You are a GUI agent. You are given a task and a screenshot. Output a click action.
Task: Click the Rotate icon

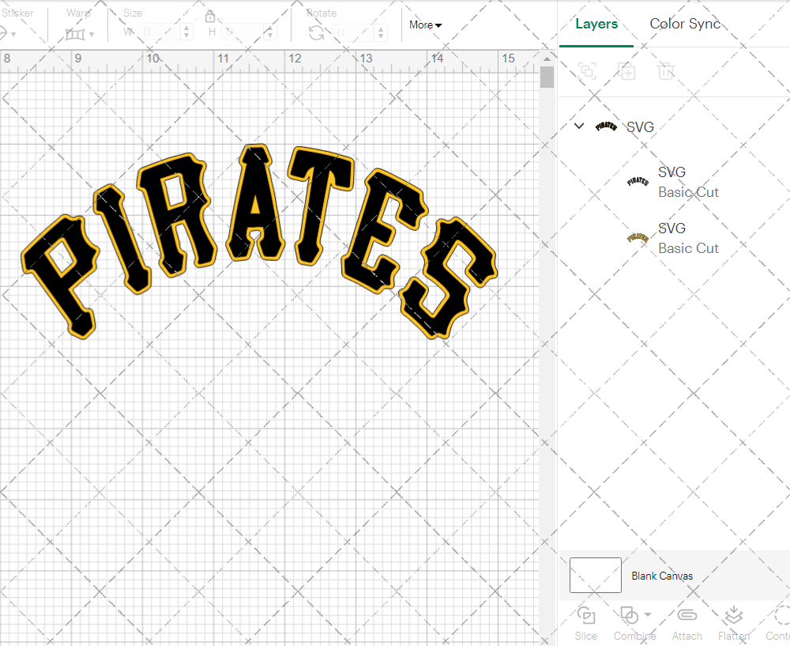[317, 32]
